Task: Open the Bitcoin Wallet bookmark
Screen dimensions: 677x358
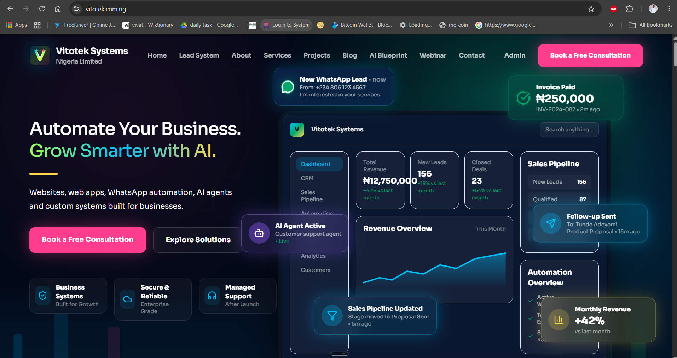Action: point(362,25)
